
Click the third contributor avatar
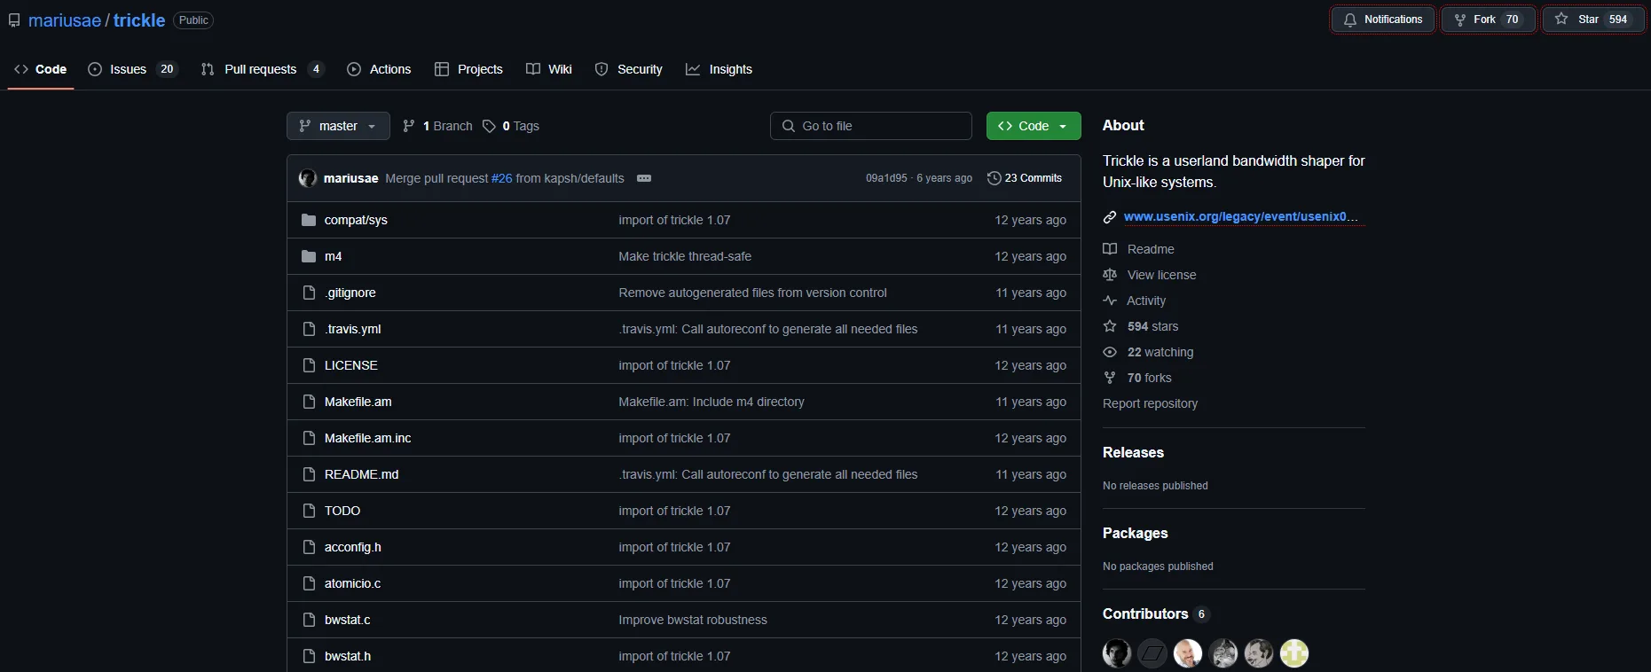click(1188, 653)
